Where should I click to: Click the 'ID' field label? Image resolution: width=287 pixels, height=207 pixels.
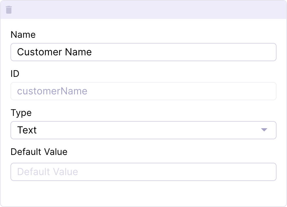pos(15,74)
